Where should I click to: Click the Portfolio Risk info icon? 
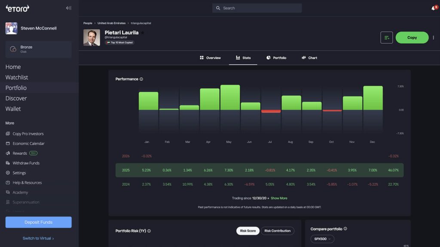(149, 231)
